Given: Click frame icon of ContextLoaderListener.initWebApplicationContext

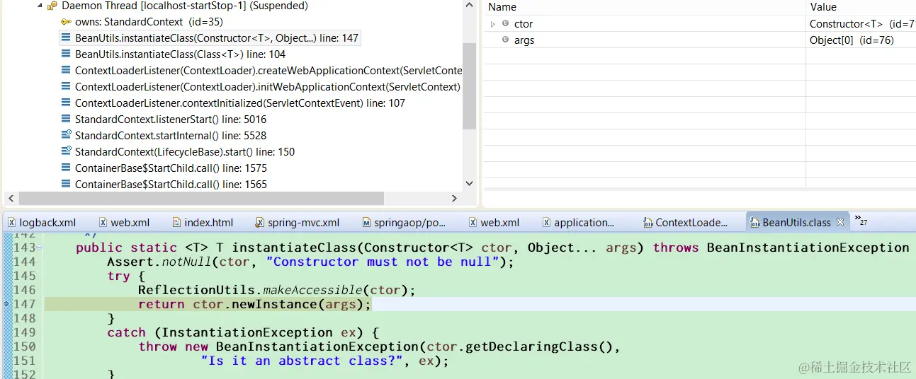Looking at the screenshot, I should coord(66,87).
